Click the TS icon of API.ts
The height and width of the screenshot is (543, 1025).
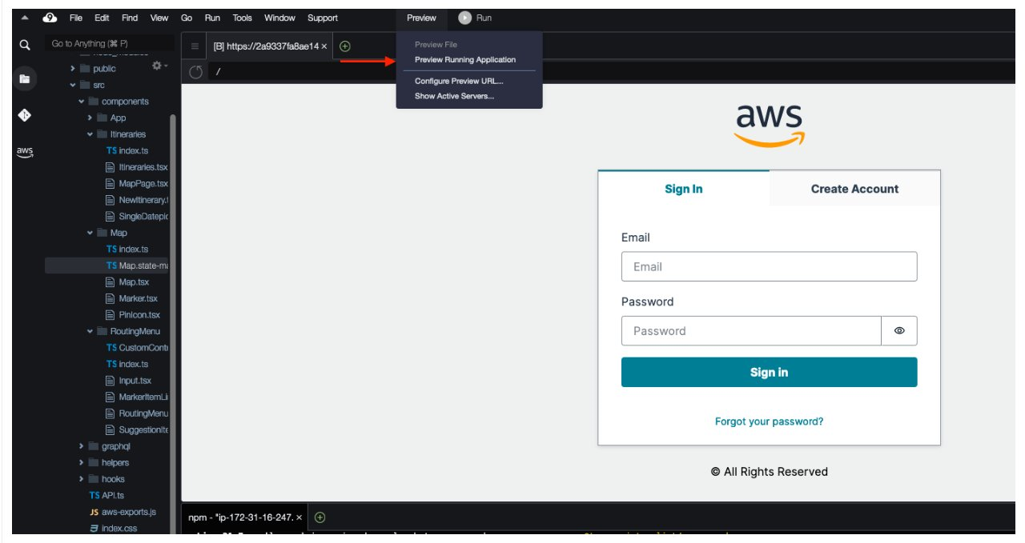click(x=94, y=495)
